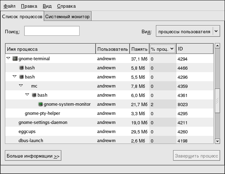Click the scrollbar up arrow in process list
Viewport: 225px width, 174px height.
click(x=217, y=46)
